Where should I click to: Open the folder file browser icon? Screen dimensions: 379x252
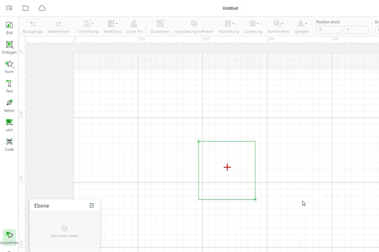(26, 8)
